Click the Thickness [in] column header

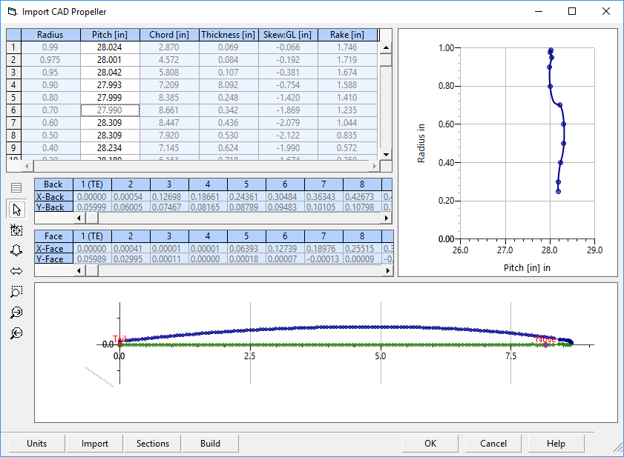tap(229, 35)
